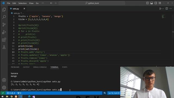Toggle the primary side bar layout icon

[147, 3]
